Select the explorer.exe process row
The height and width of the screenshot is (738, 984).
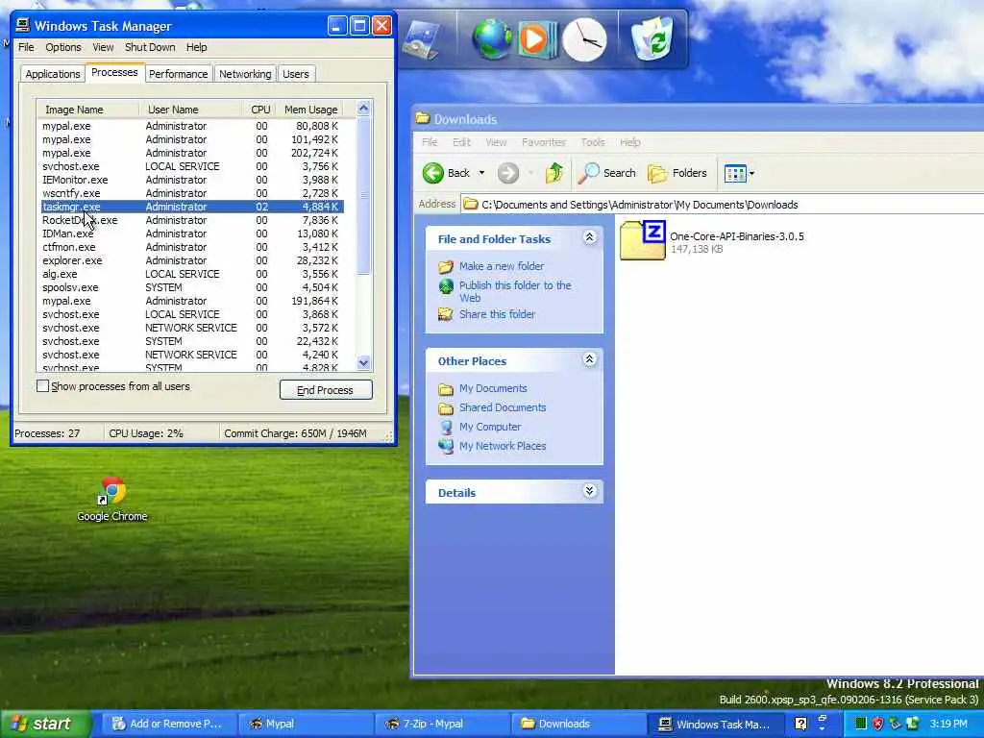pos(191,260)
